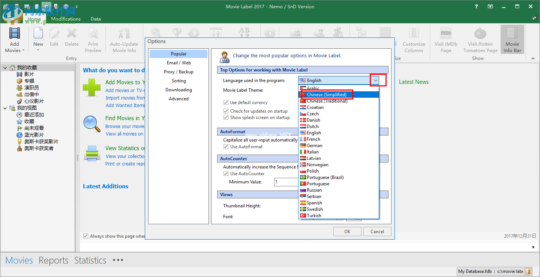Open the Proxy / Backup options page
540x277 pixels.
click(178, 72)
